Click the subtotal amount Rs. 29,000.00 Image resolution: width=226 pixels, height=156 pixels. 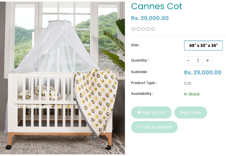pos(203,72)
